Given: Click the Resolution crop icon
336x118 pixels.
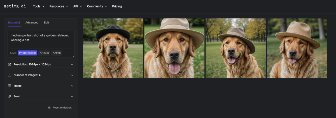Looking at the screenshot, I should click(x=10, y=64).
